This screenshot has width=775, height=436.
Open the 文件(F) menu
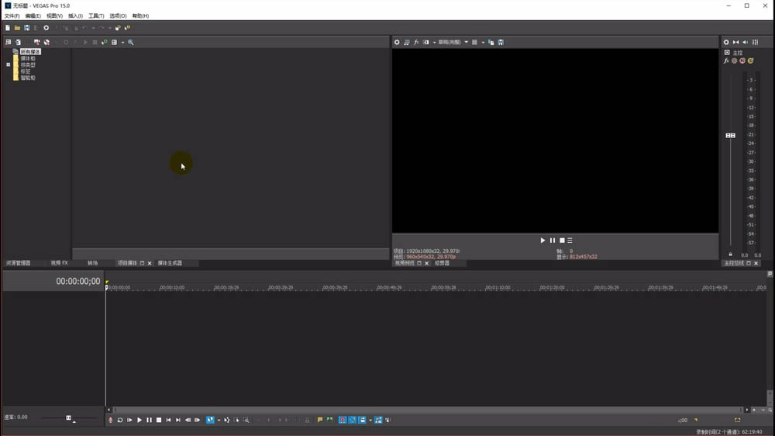tap(12, 16)
